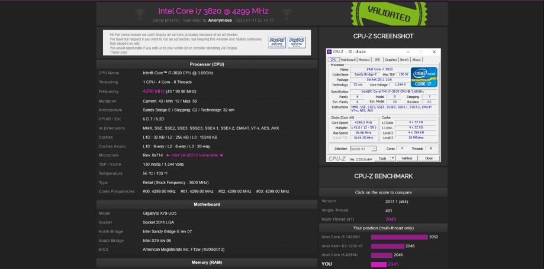Click the Sandy Bridge-E / Stepping: C2 architecture value
This screenshot has width=544, height=269.
[x=188, y=110]
